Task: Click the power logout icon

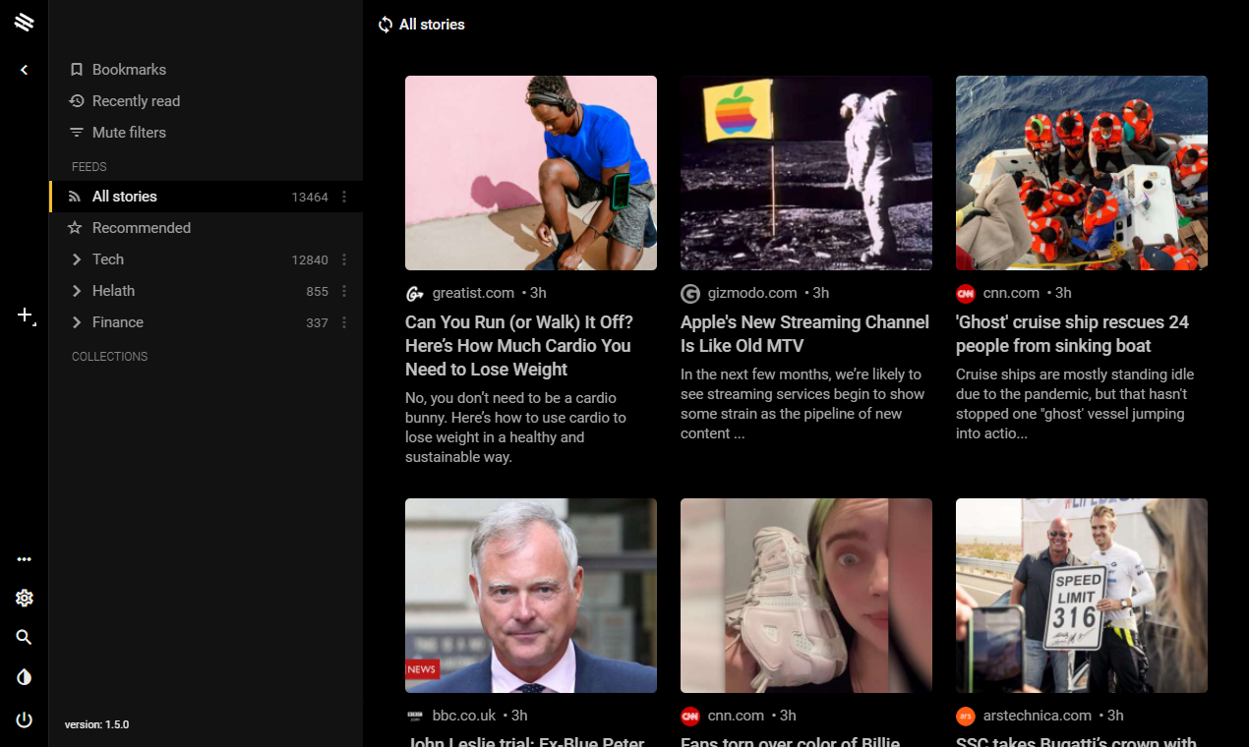Action: pyautogui.click(x=25, y=720)
